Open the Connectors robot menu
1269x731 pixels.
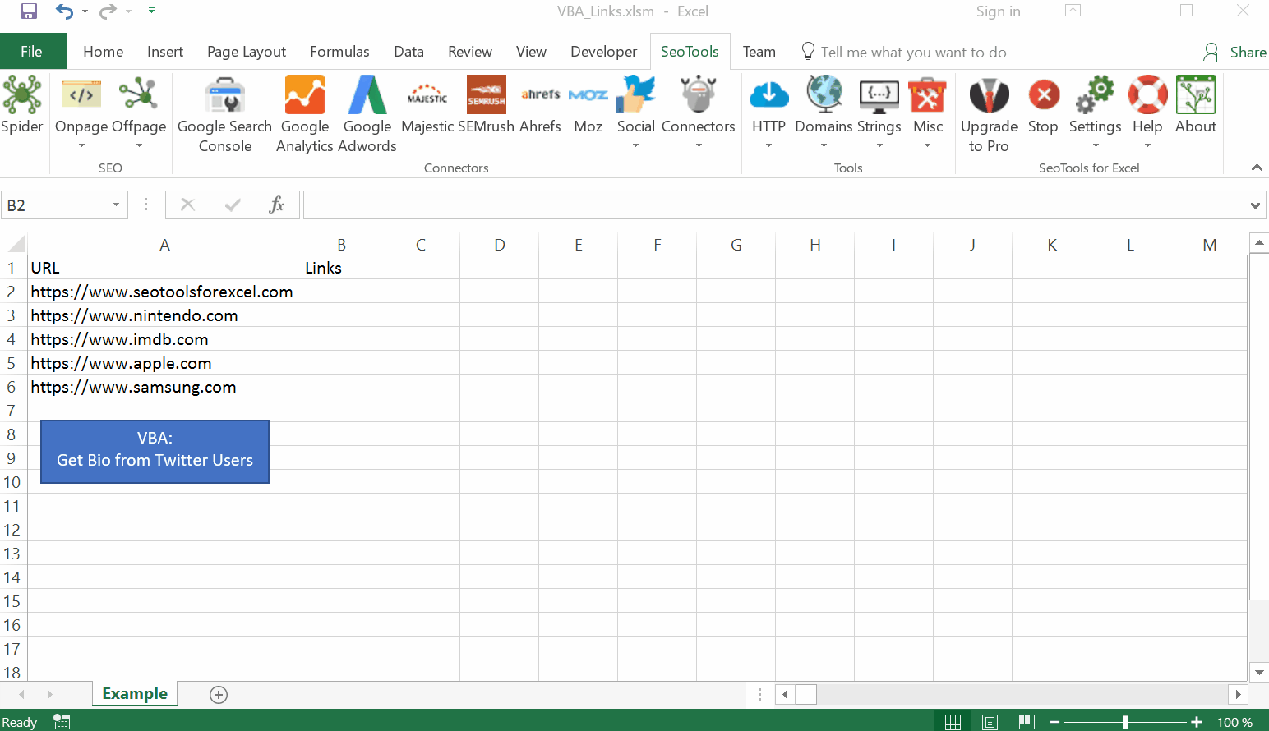(699, 112)
